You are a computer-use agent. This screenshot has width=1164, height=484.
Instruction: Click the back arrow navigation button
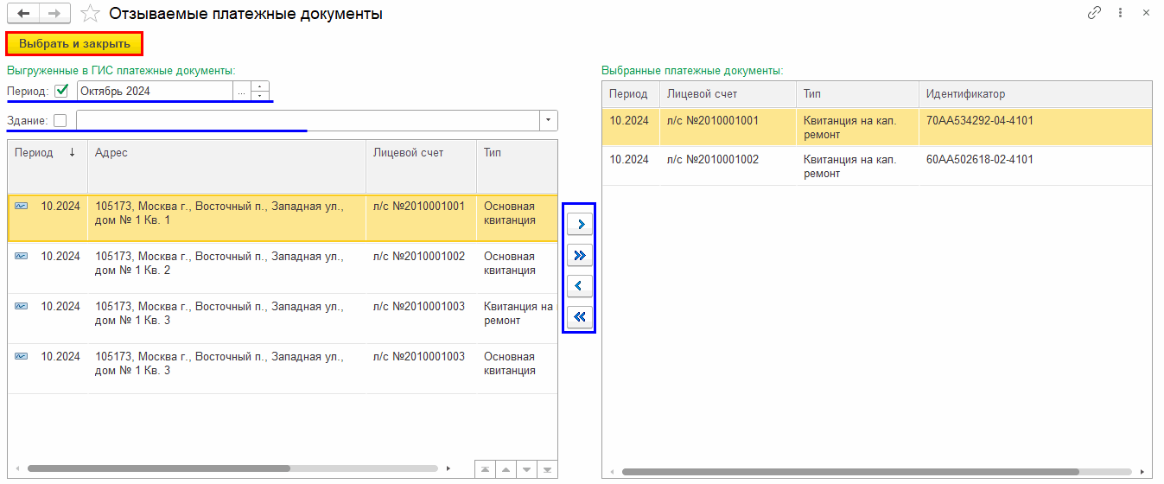(x=23, y=14)
